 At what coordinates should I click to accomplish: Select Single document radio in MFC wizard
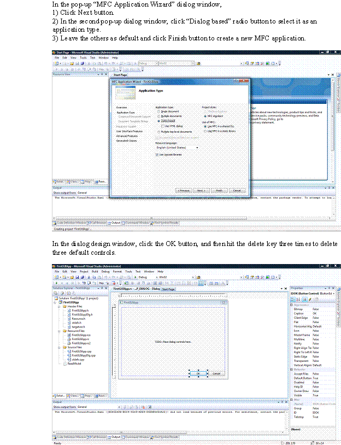click(158, 112)
